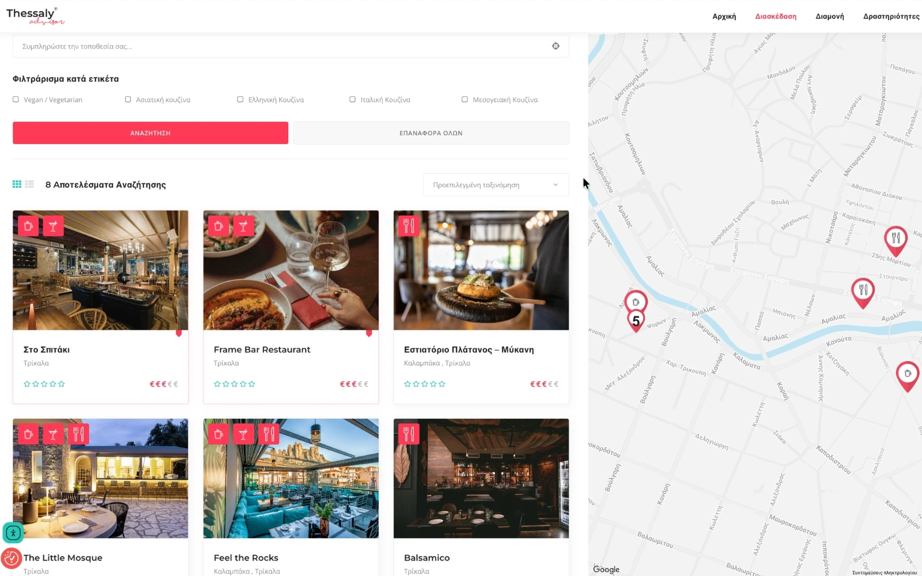
Task: Open the cookie consent settings icon
Action: pos(11,558)
